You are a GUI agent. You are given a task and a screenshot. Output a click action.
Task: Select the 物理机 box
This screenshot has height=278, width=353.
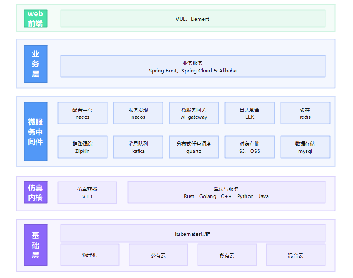90,255
